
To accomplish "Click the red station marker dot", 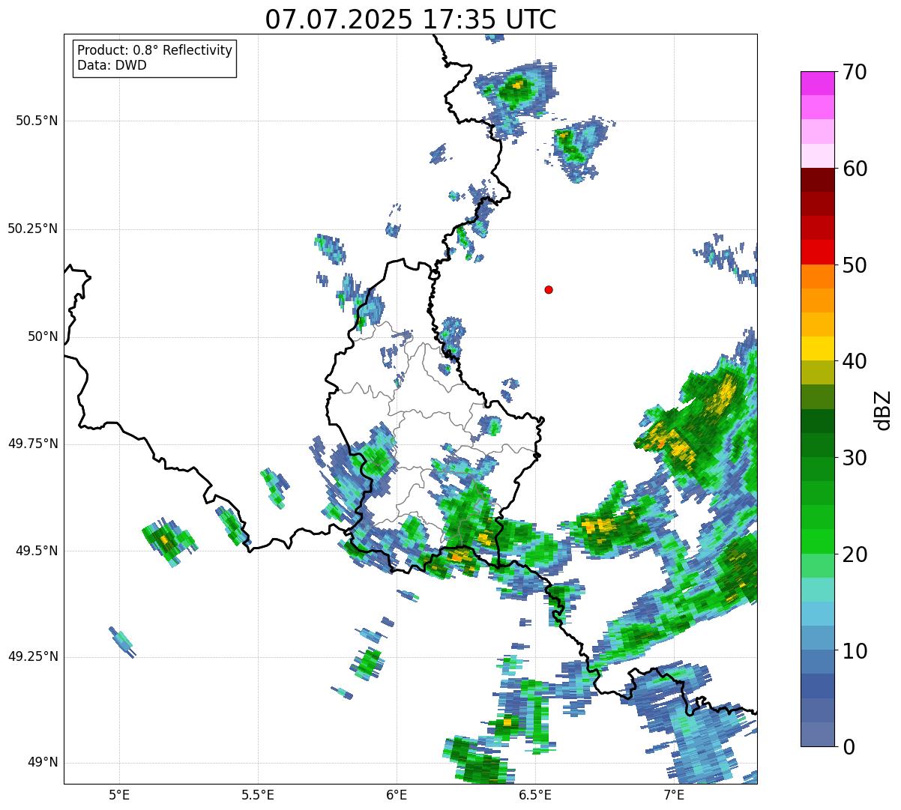I will point(549,290).
